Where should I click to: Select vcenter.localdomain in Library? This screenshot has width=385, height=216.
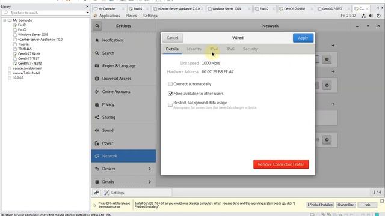click(28, 68)
